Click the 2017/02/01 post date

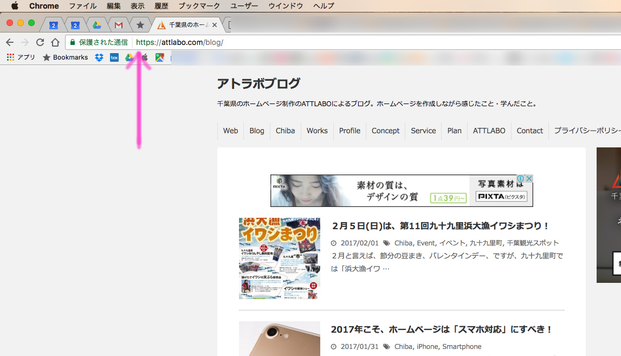click(360, 243)
